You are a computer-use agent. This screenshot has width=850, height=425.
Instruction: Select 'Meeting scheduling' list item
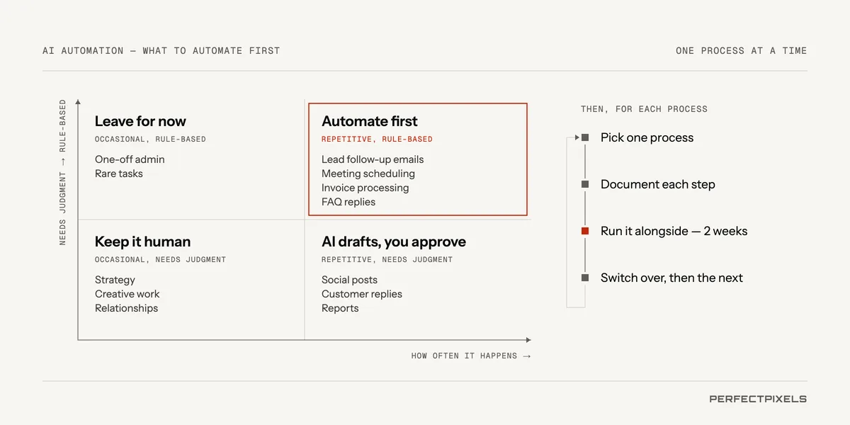tap(368, 174)
